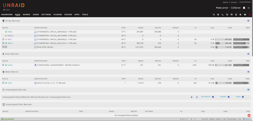Click the red X status for Parity 2
253x121 pixels.
[6, 36]
